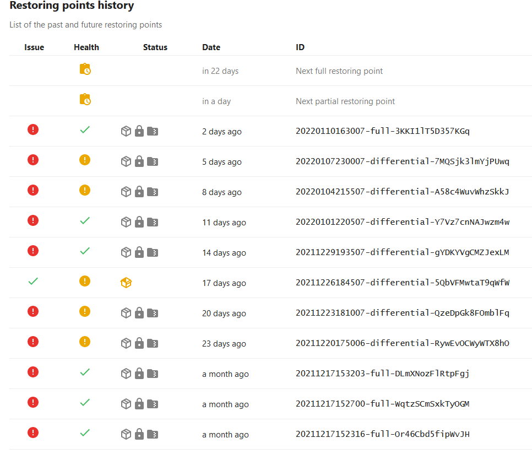Click archive folder icon in 2 days ago row
The image size is (532, 454).
pyautogui.click(x=153, y=131)
